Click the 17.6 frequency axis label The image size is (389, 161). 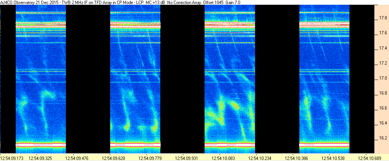(x=382, y=33)
